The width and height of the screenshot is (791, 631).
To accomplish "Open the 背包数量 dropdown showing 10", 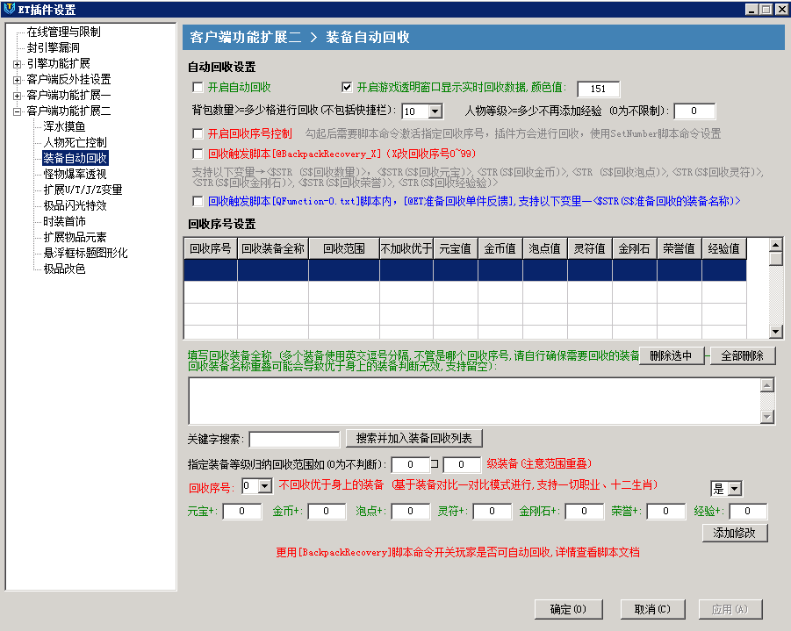I will [435, 111].
